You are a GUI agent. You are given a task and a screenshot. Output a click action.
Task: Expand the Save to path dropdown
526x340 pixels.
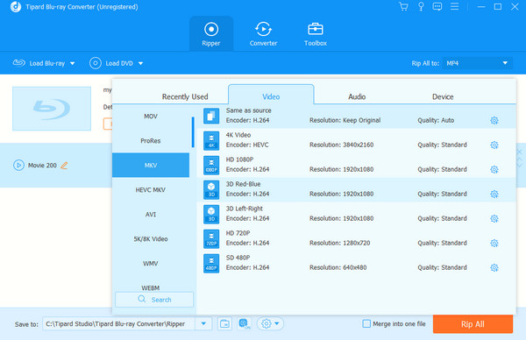tap(203, 324)
